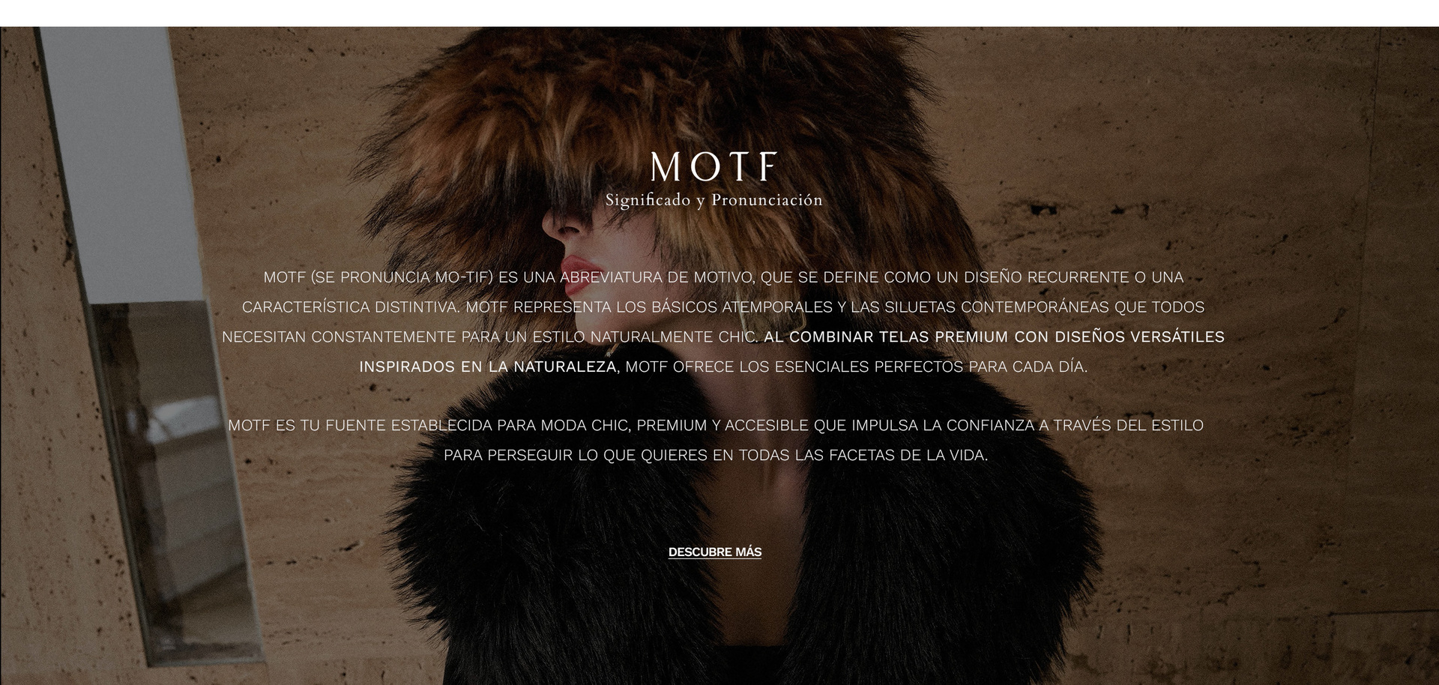
Task: Select the Significado y Pronunciación subtitle
Action: pos(714,201)
